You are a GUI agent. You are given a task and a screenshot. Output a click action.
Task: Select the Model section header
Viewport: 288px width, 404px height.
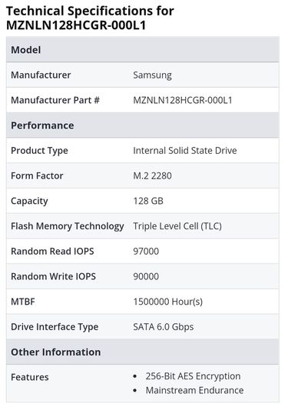click(143, 49)
